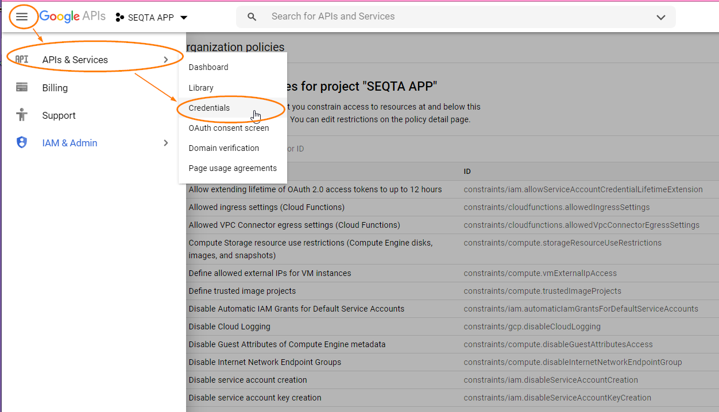Expand the IAM & Admin chevron
The width and height of the screenshot is (719, 412).
[x=167, y=142]
